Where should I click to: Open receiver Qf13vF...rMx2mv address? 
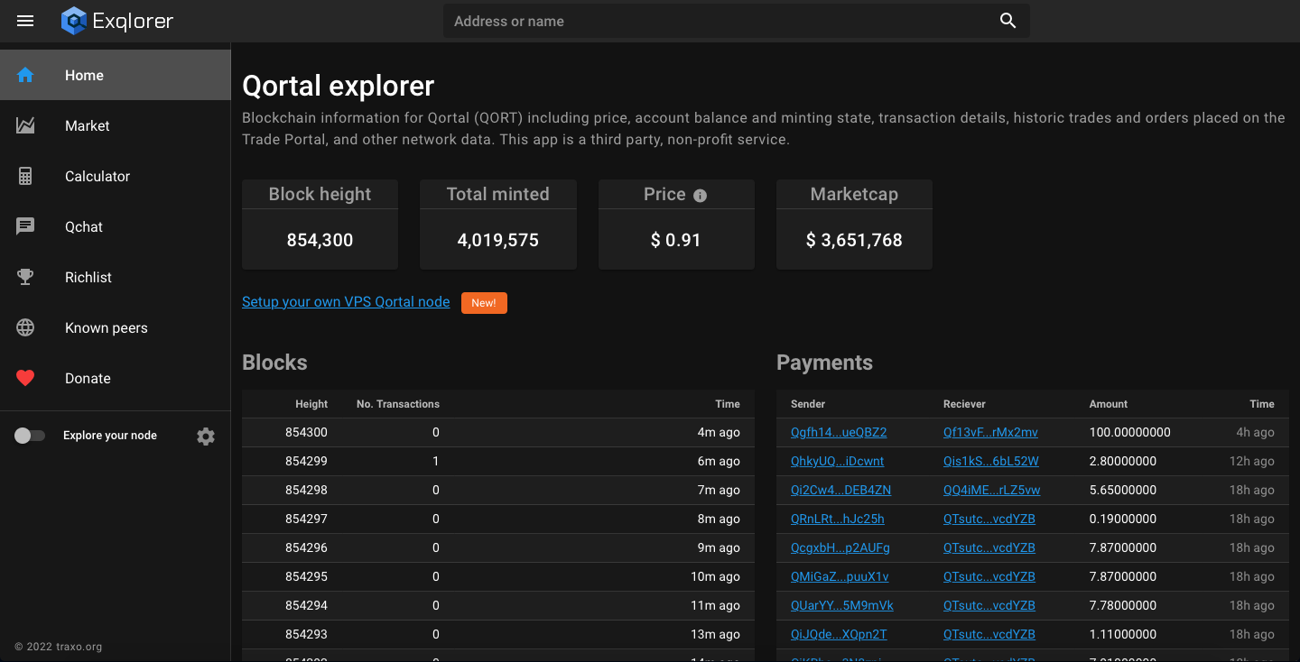(x=990, y=432)
